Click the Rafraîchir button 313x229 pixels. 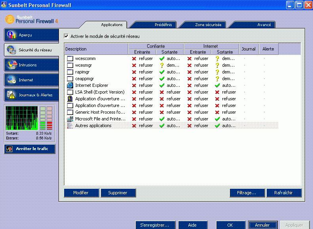point(284,193)
